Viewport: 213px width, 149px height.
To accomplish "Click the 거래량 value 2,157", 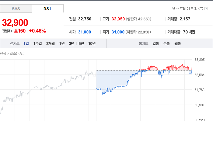I will [185, 19].
